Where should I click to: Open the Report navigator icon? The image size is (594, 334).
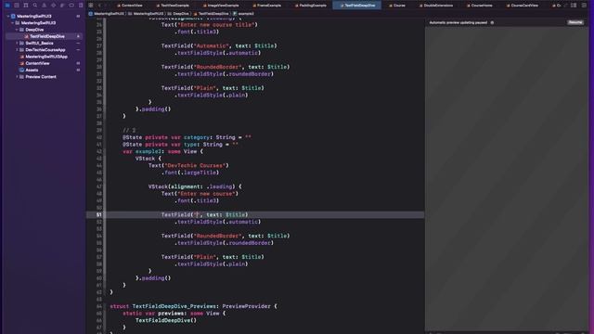[x=81, y=6]
